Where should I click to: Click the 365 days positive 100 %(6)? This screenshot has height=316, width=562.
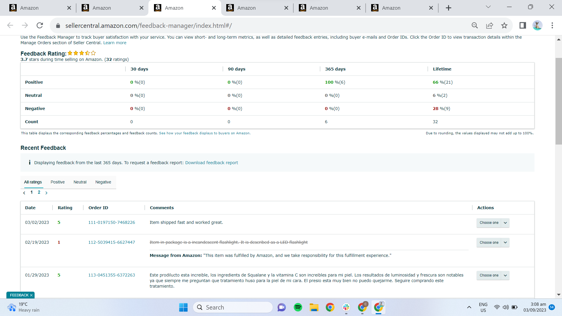(x=335, y=82)
